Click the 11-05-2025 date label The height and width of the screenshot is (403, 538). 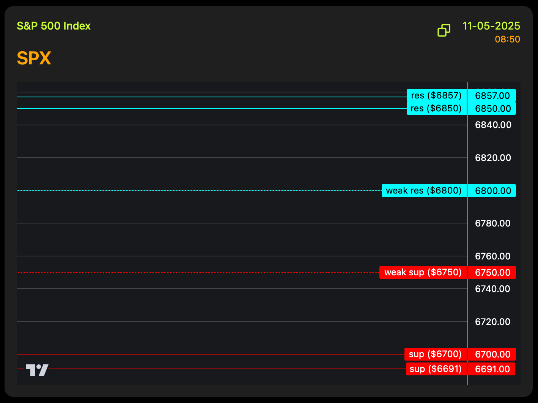coord(491,26)
